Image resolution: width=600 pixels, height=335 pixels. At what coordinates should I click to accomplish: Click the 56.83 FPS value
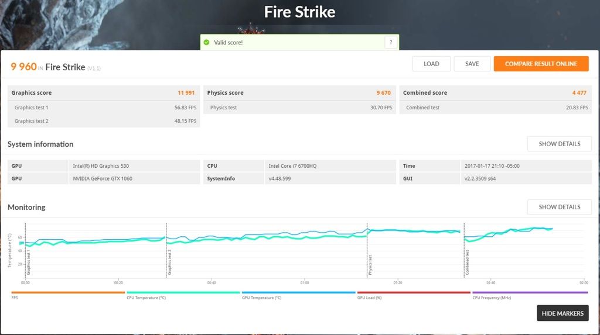pyautogui.click(x=185, y=108)
